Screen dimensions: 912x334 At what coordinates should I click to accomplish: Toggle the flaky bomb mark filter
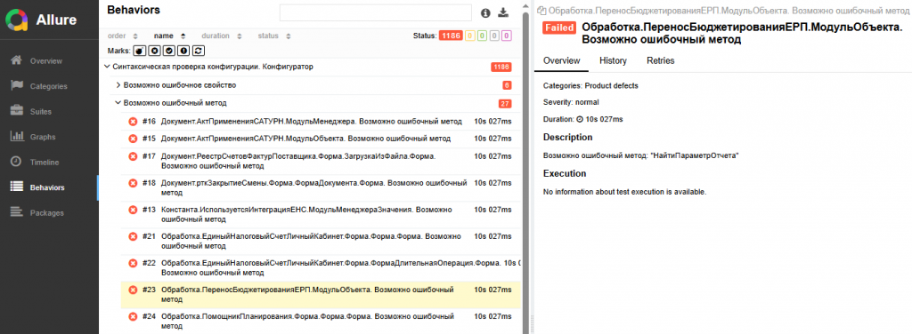click(139, 51)
